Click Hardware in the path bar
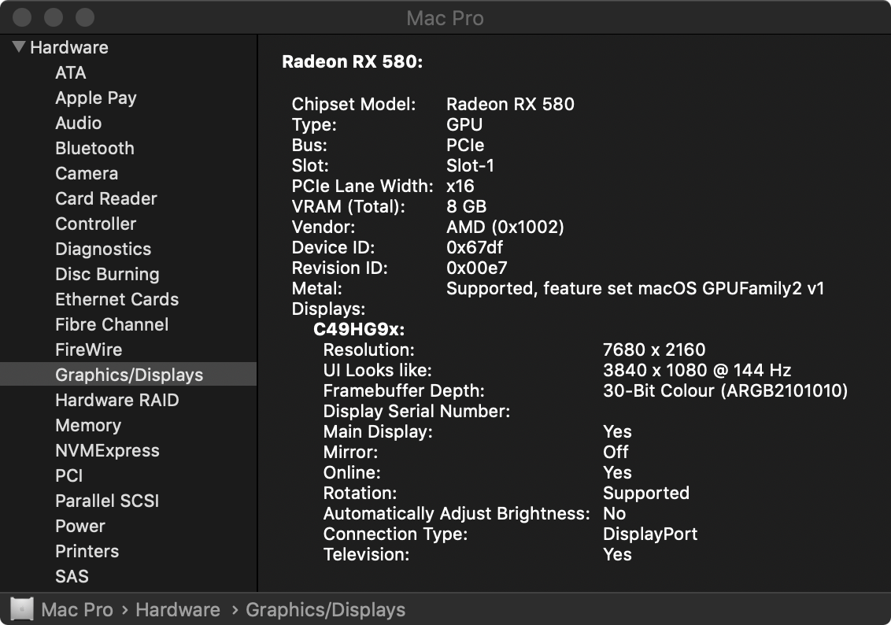 [x=178, y=610]
